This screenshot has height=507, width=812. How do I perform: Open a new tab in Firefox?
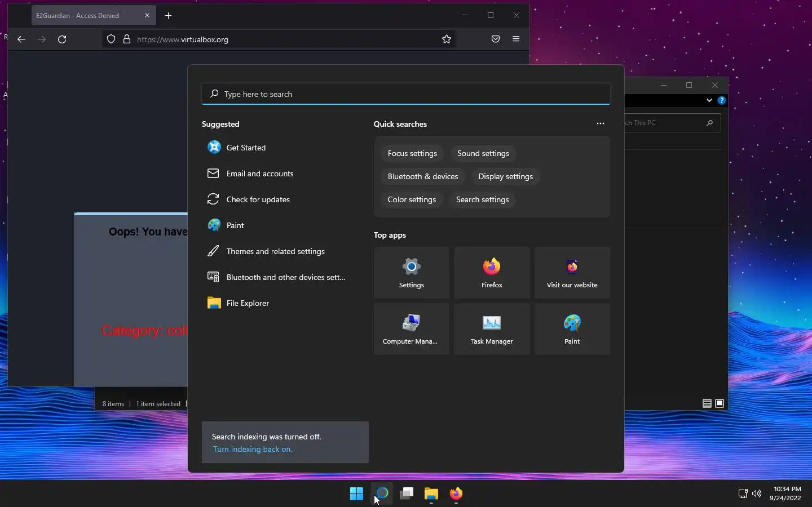(168, 16)
